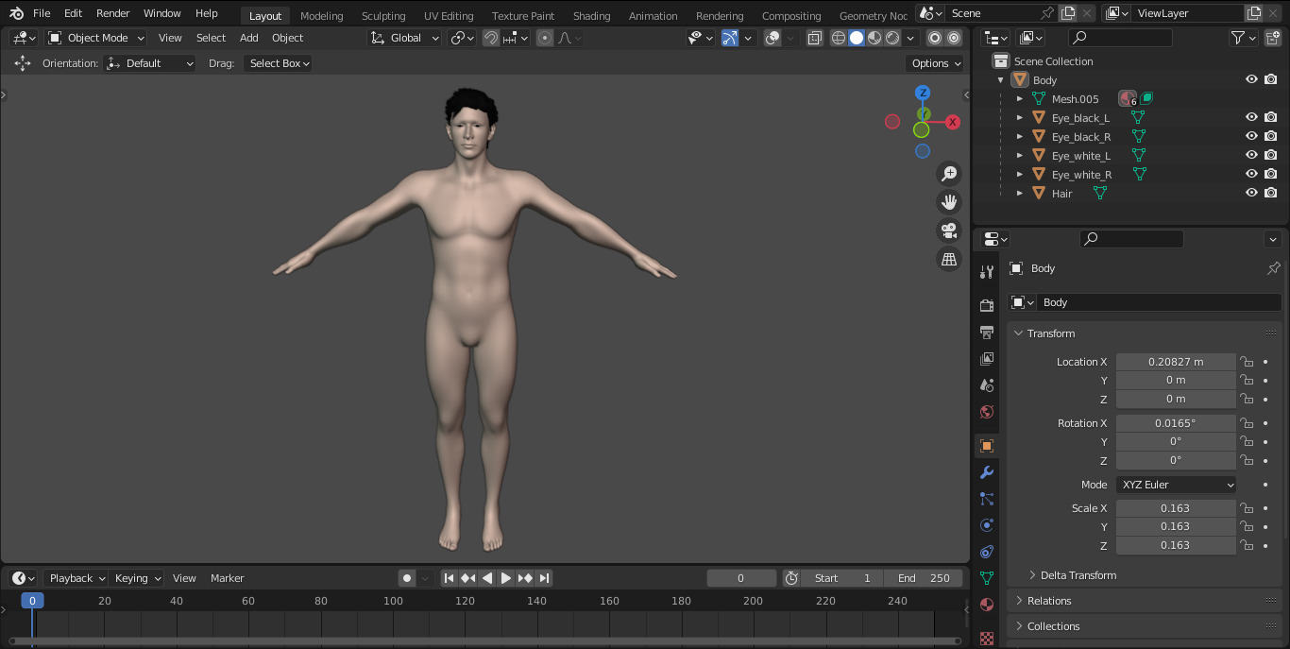This screenshot has width=1290, height=649.
Task: Open the viewport Options dropdown
Action: (x=935, y=63)
